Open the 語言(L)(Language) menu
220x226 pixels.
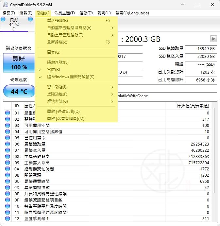click(x=132, y=13)
